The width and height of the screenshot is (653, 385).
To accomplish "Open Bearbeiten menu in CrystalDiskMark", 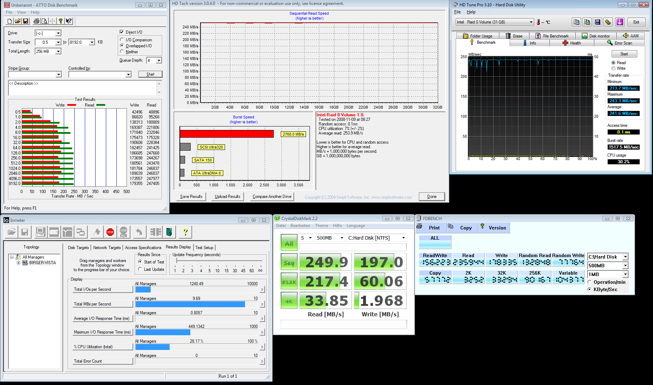I will click(x=300, y=226).
